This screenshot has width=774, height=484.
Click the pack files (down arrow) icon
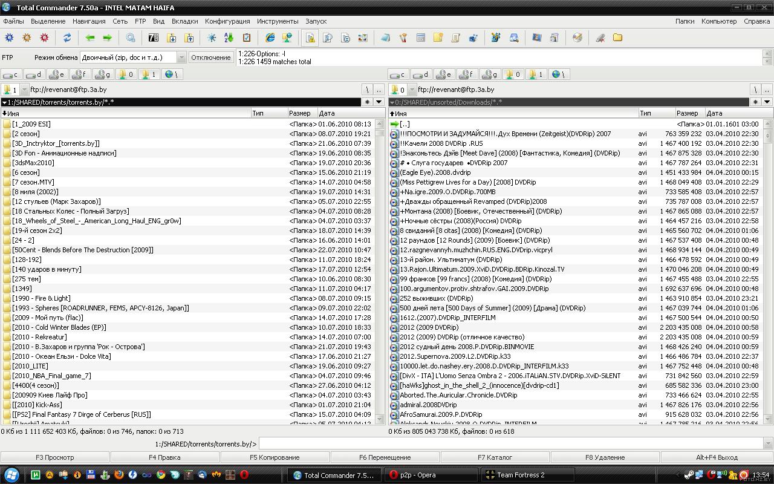click(x=171, y=38)
